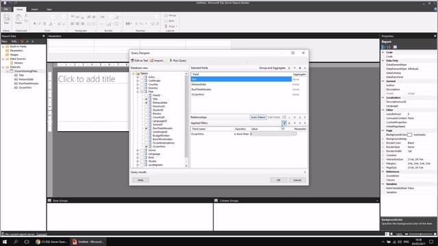The image size is (438, 246).
Task: Switch to the Home ribbon tab
Action: (20, 9)
